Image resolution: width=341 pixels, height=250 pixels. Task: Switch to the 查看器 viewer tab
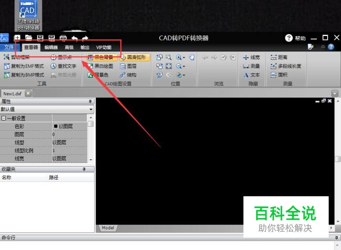point(31,47)
